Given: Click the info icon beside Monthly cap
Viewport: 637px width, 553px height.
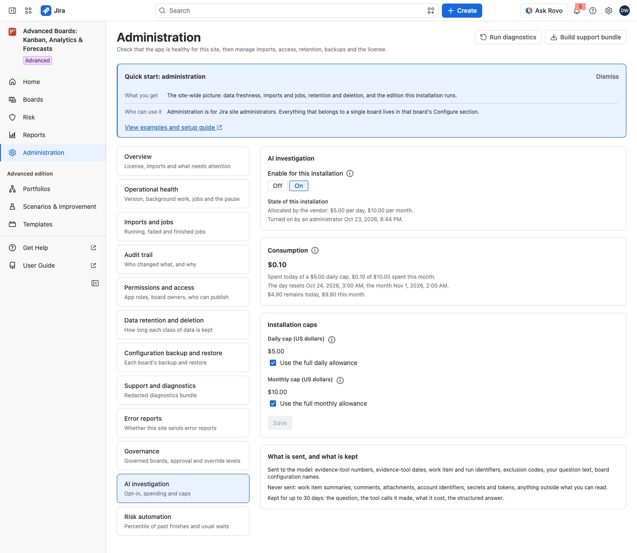Looking at the screenshot, I should [340, 380].
